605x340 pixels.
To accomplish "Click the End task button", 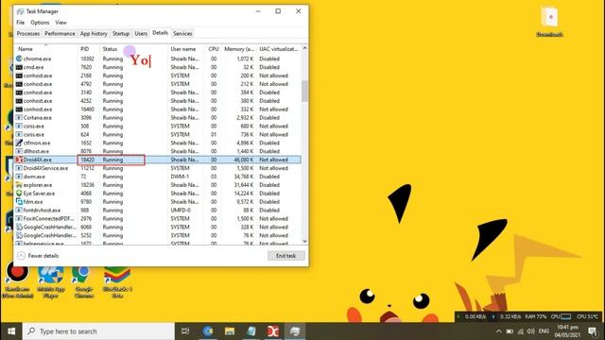I will (x=285, y=256).
